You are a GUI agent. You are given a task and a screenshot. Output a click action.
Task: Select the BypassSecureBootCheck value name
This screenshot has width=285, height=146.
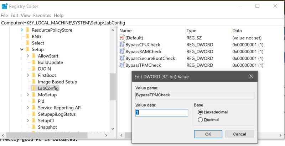pos(150,59)
